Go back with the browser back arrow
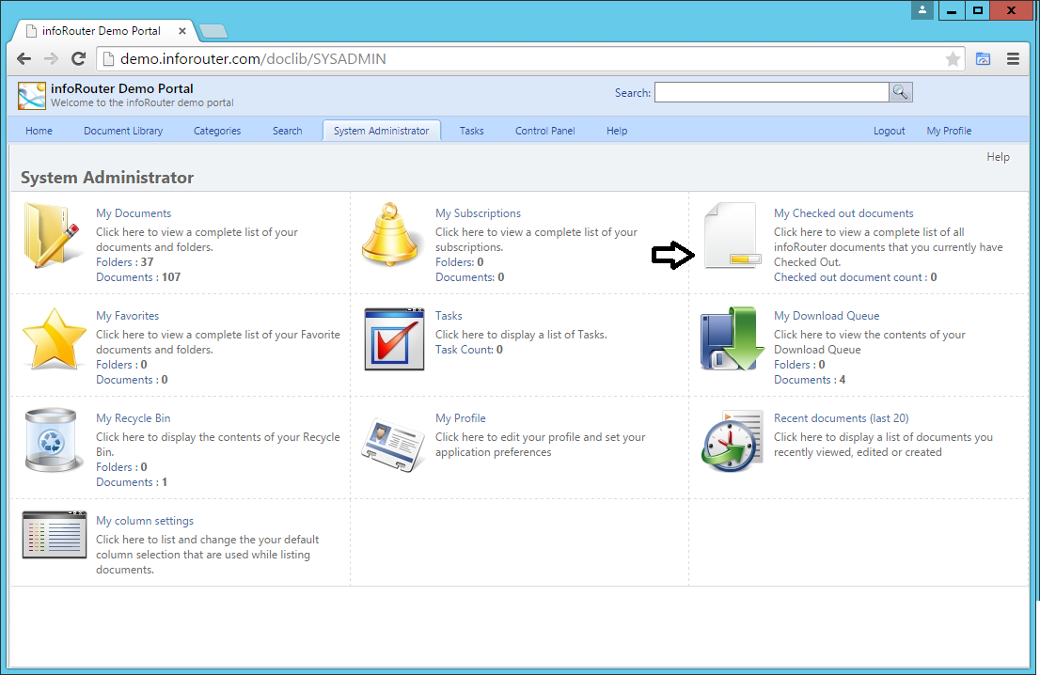Image resolution: width=1040 pixels, height=675 pixels. [x=24, y=59]
